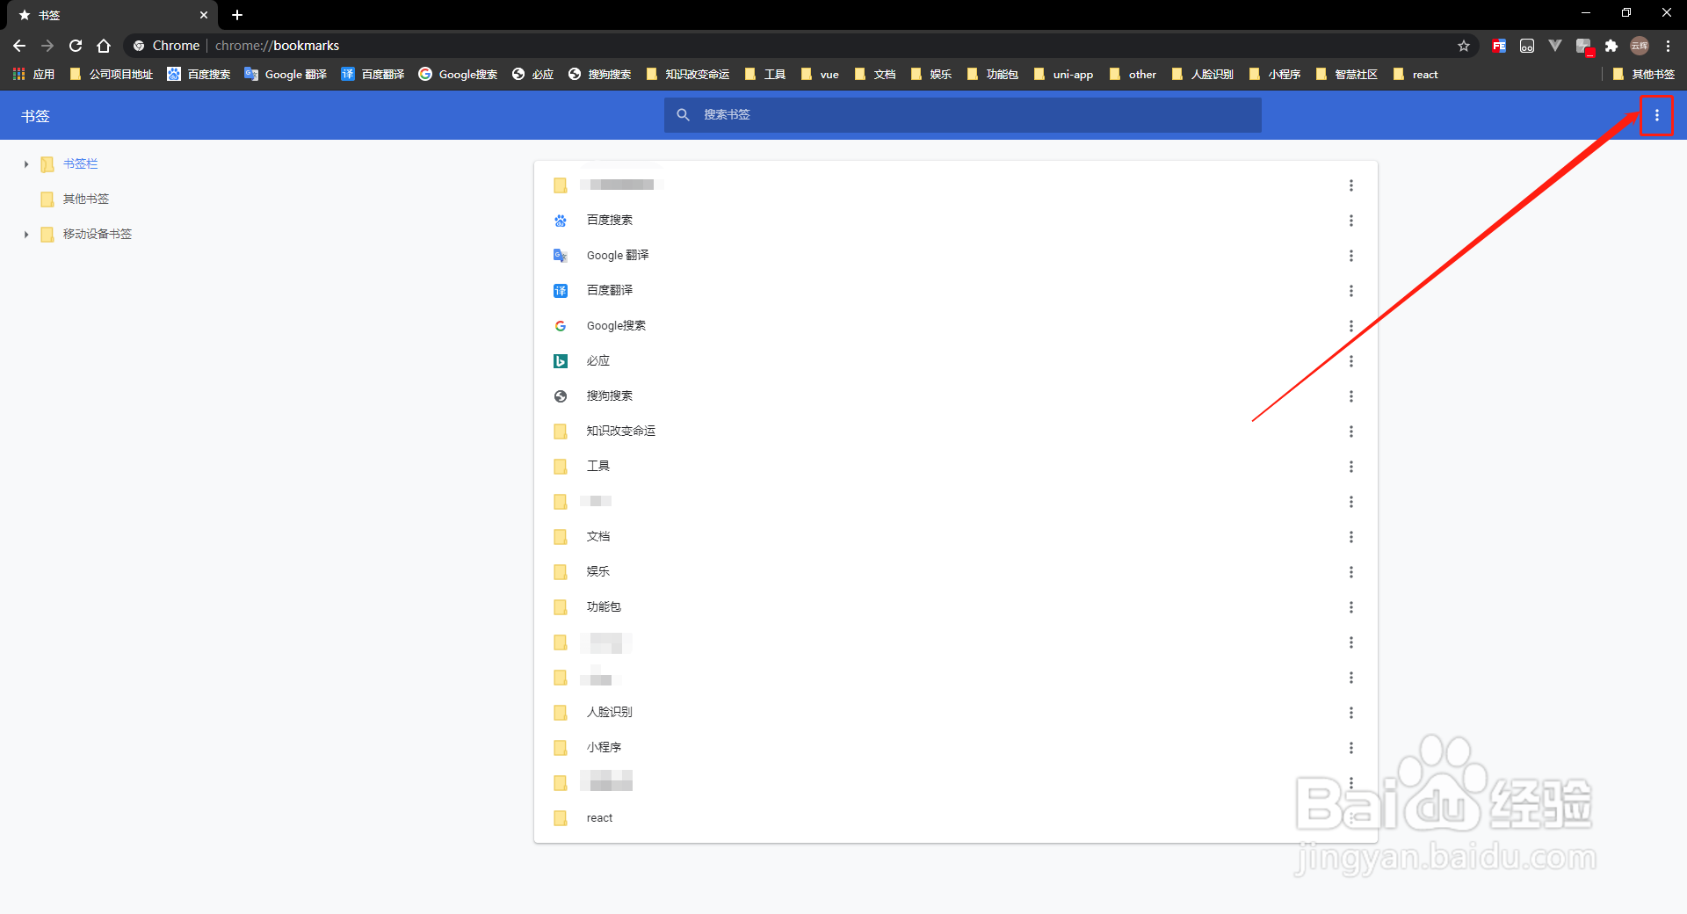Open more actions for 人脸识别 folder row
This screenshot has width=1687, height=914.
[x=1351, y=713]
